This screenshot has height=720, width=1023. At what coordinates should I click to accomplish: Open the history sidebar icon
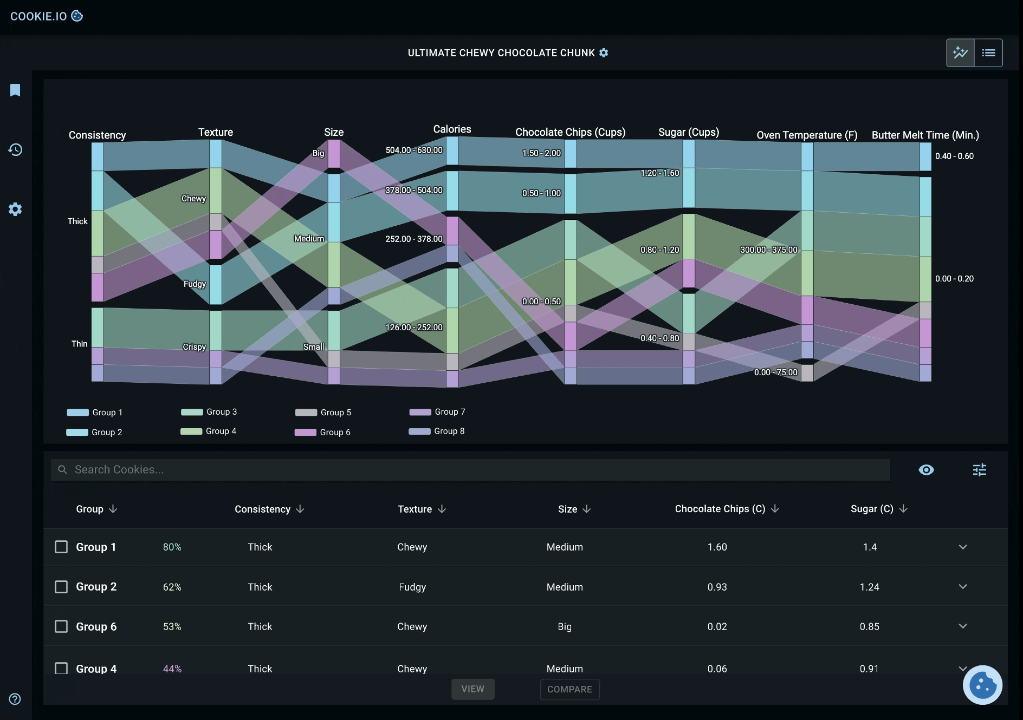coord(15,149)
